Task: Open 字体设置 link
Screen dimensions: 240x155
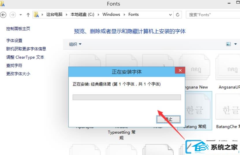Action: pos(14,40)
